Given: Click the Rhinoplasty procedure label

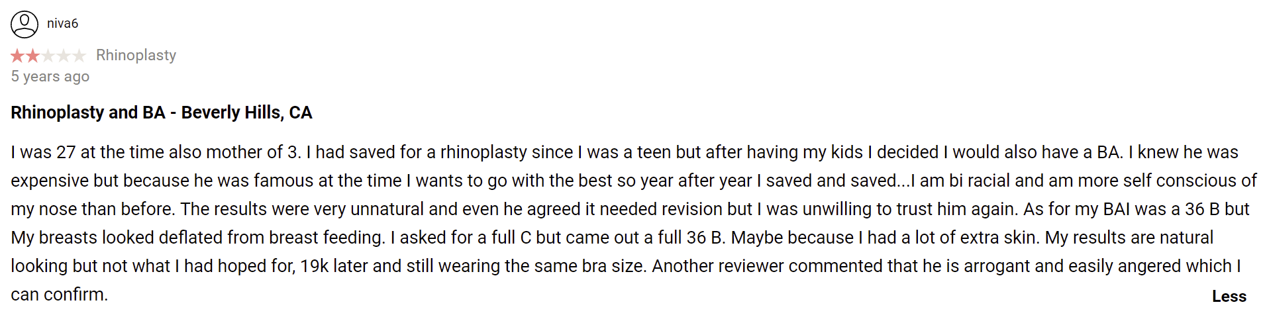Looking at the screenshot, I should 136,56.
